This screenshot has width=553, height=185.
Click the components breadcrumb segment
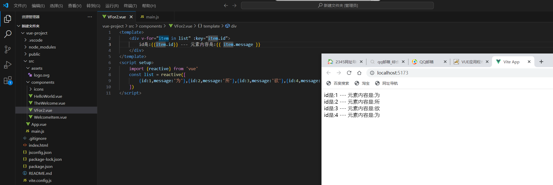click(150, 26)
